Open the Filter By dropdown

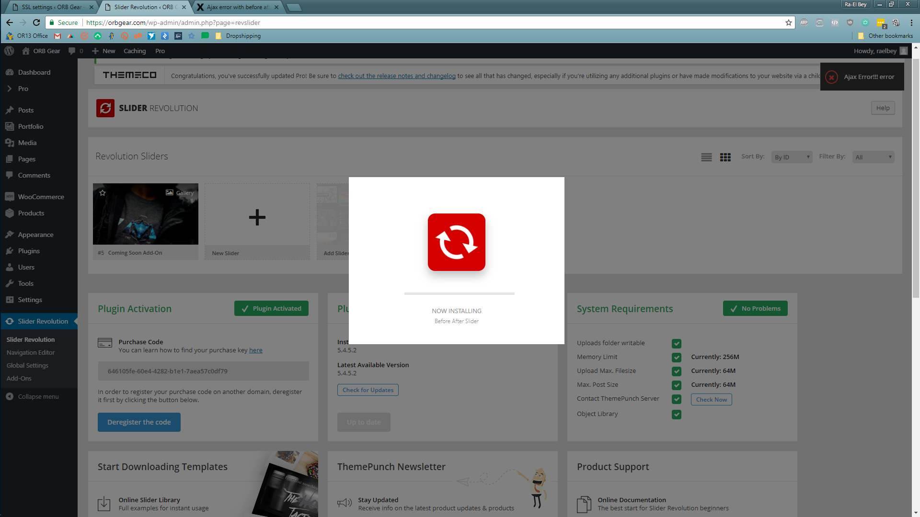click(x=873, y=157)
